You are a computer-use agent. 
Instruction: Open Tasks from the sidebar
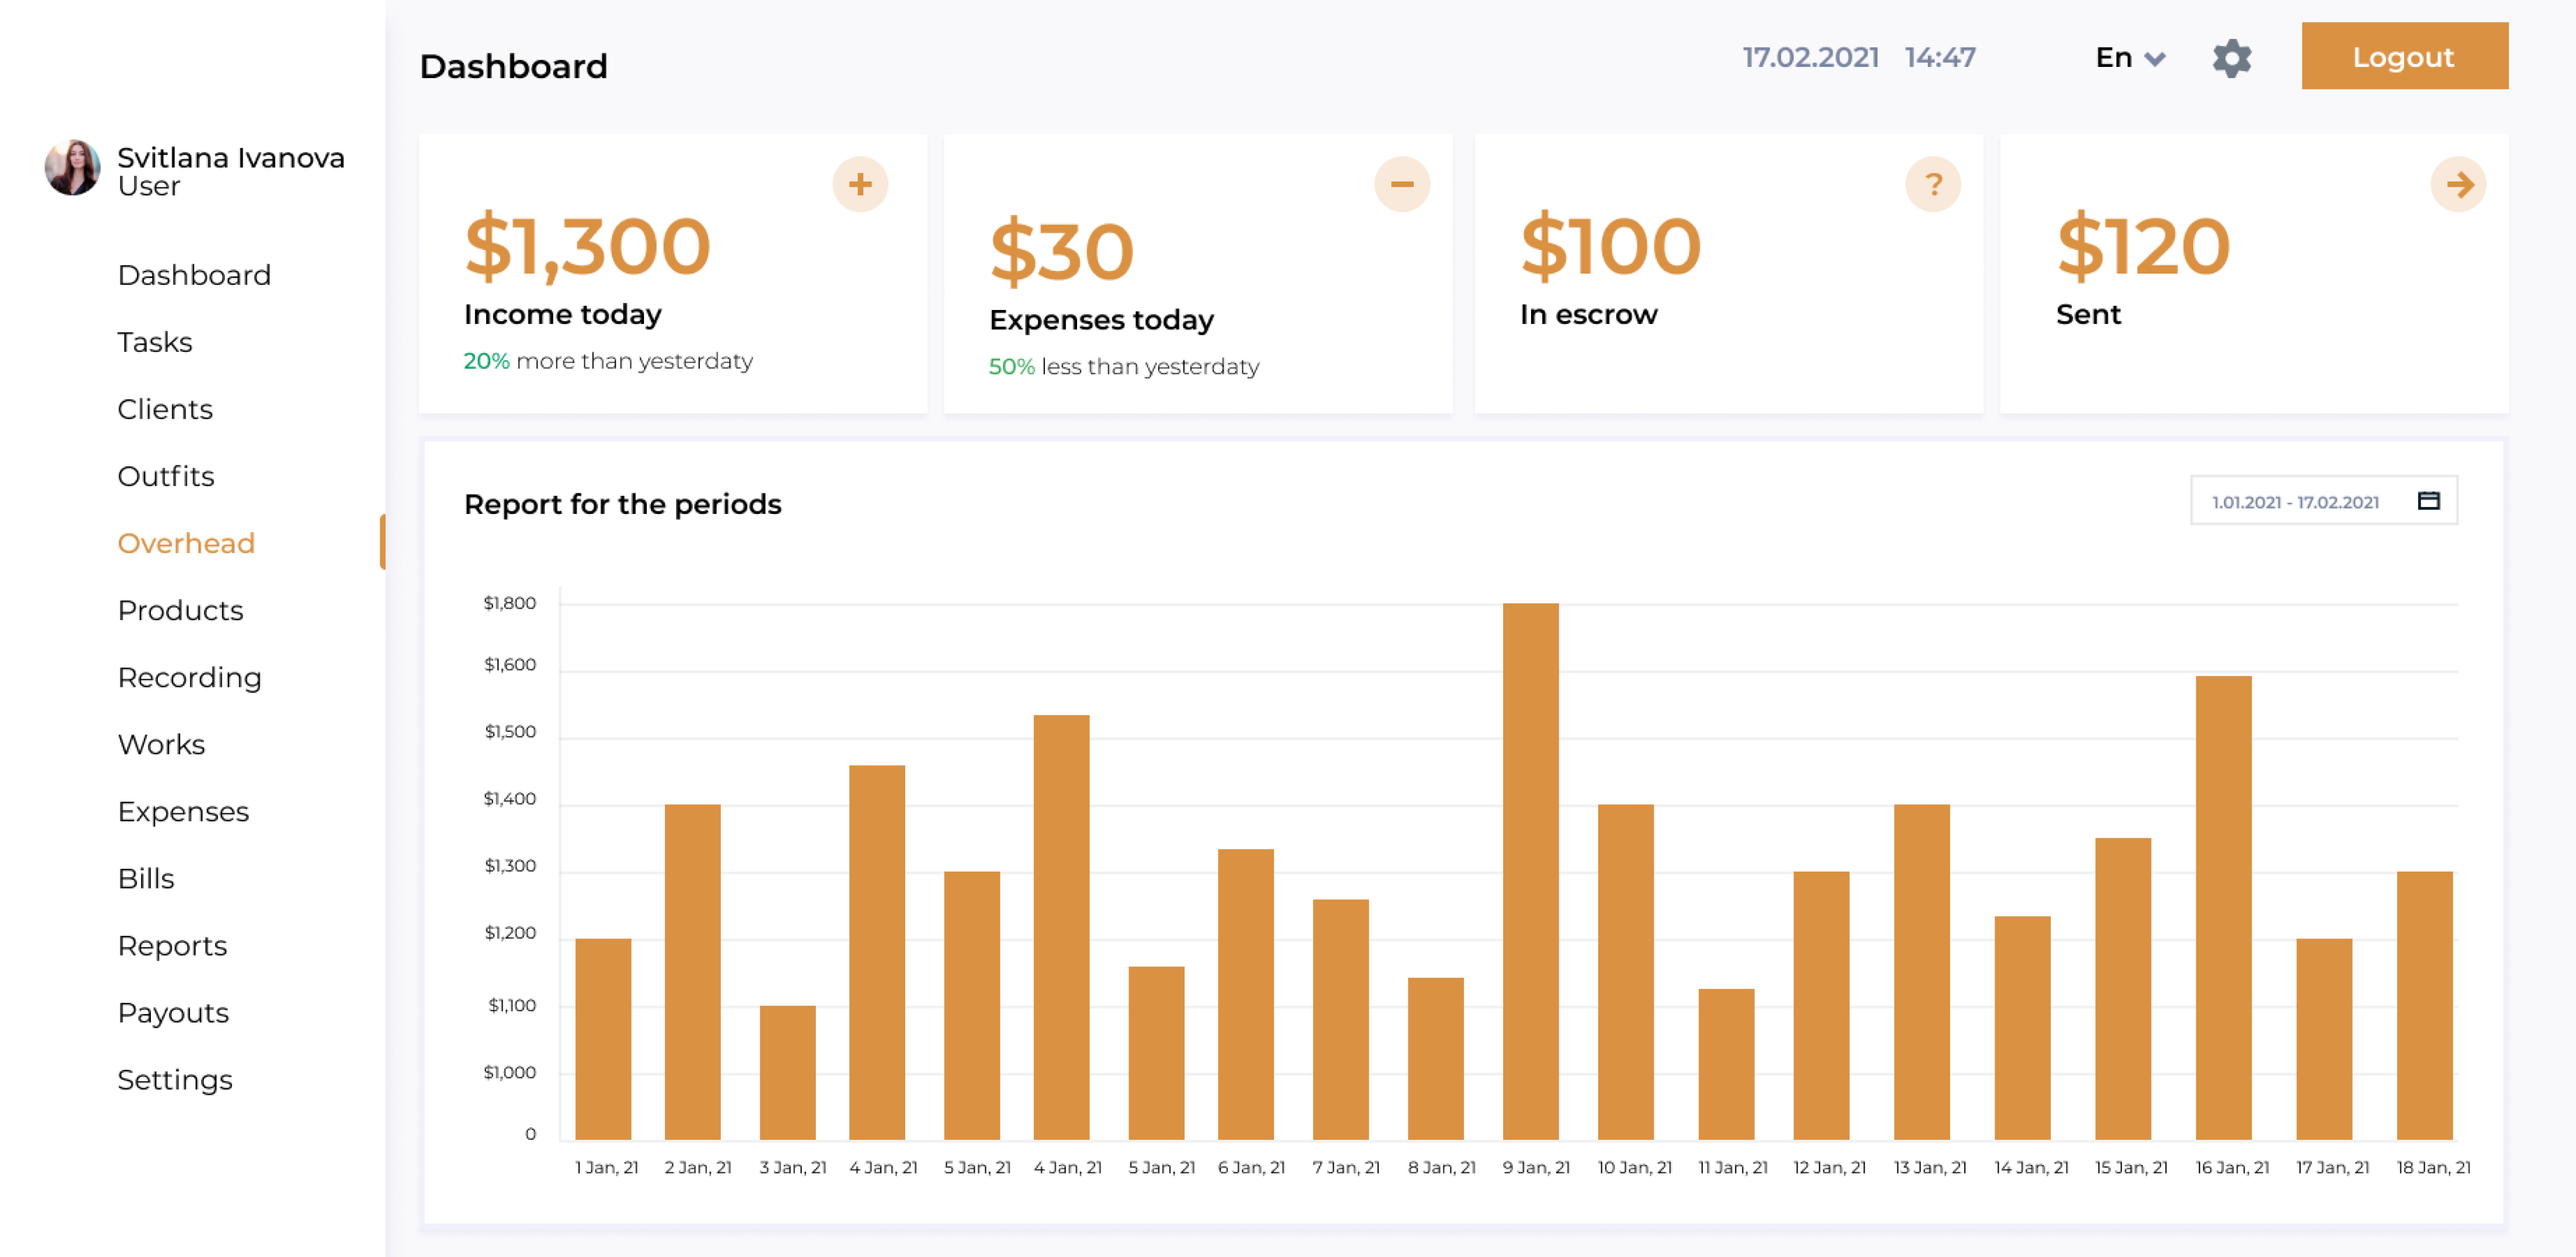click(x=154, y=342)
